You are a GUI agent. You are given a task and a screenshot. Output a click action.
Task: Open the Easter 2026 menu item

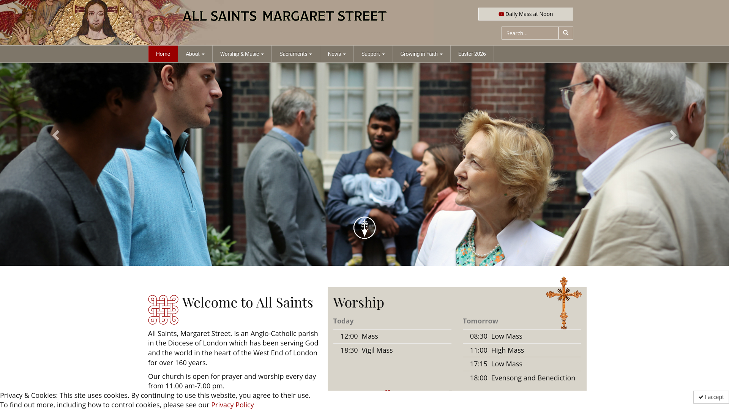(x=472, y=54)
